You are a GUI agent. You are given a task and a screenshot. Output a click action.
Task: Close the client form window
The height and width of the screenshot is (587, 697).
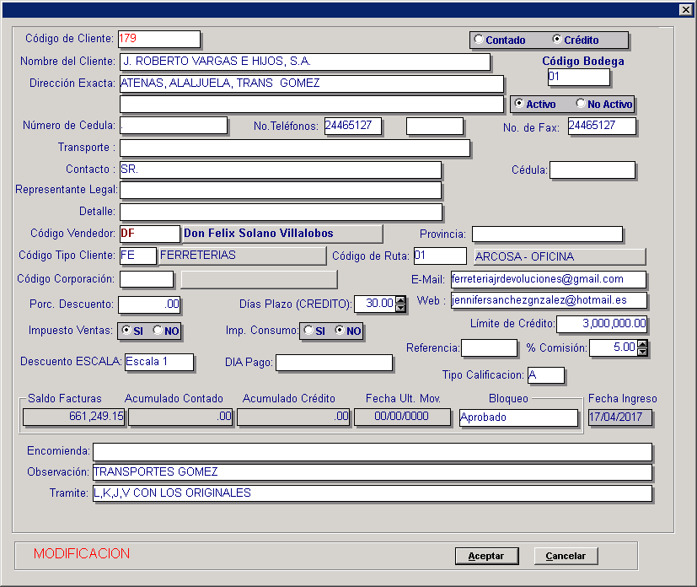[685, 10]
